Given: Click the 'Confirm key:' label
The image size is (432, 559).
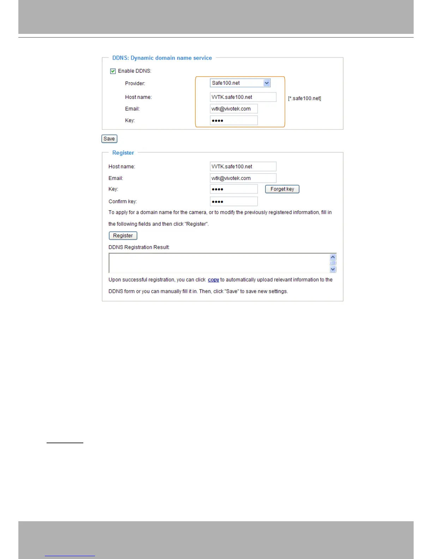Looking at the screenshot, I should [x=122, y=202].
